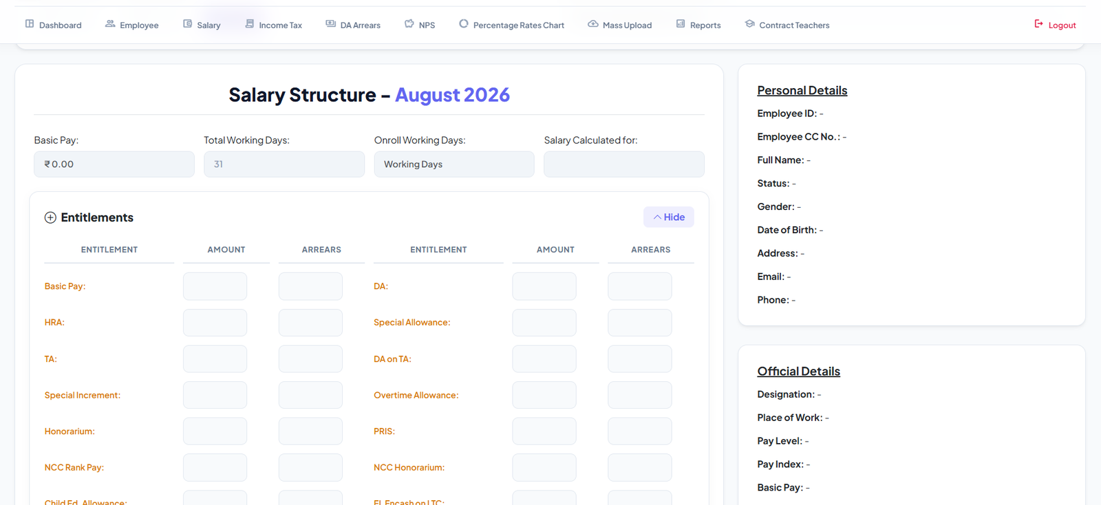This screenshot has width=1101, height=505.
Task: Click the HRA amount field
Action: (x=215, y=323)
